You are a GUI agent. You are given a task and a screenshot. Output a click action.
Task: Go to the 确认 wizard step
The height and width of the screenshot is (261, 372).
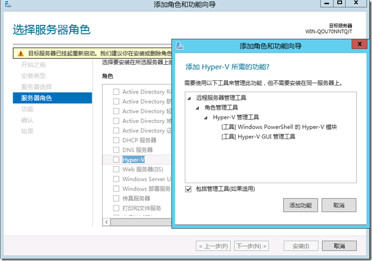coord(27,121)
